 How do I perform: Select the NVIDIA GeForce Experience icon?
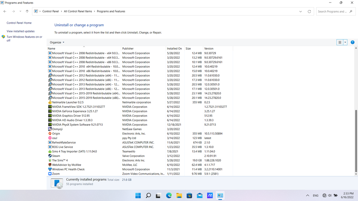(x=50, y=111)
